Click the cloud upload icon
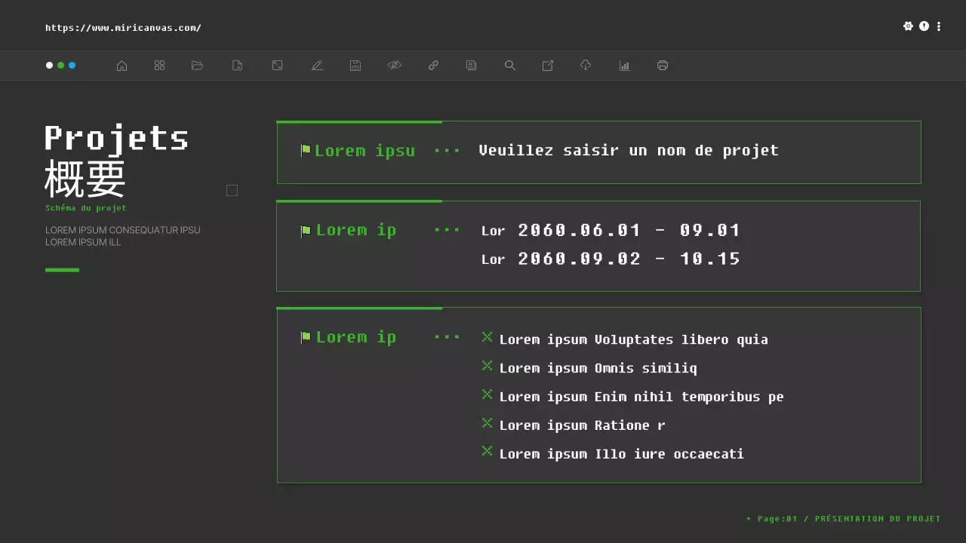 coord(586,66)
